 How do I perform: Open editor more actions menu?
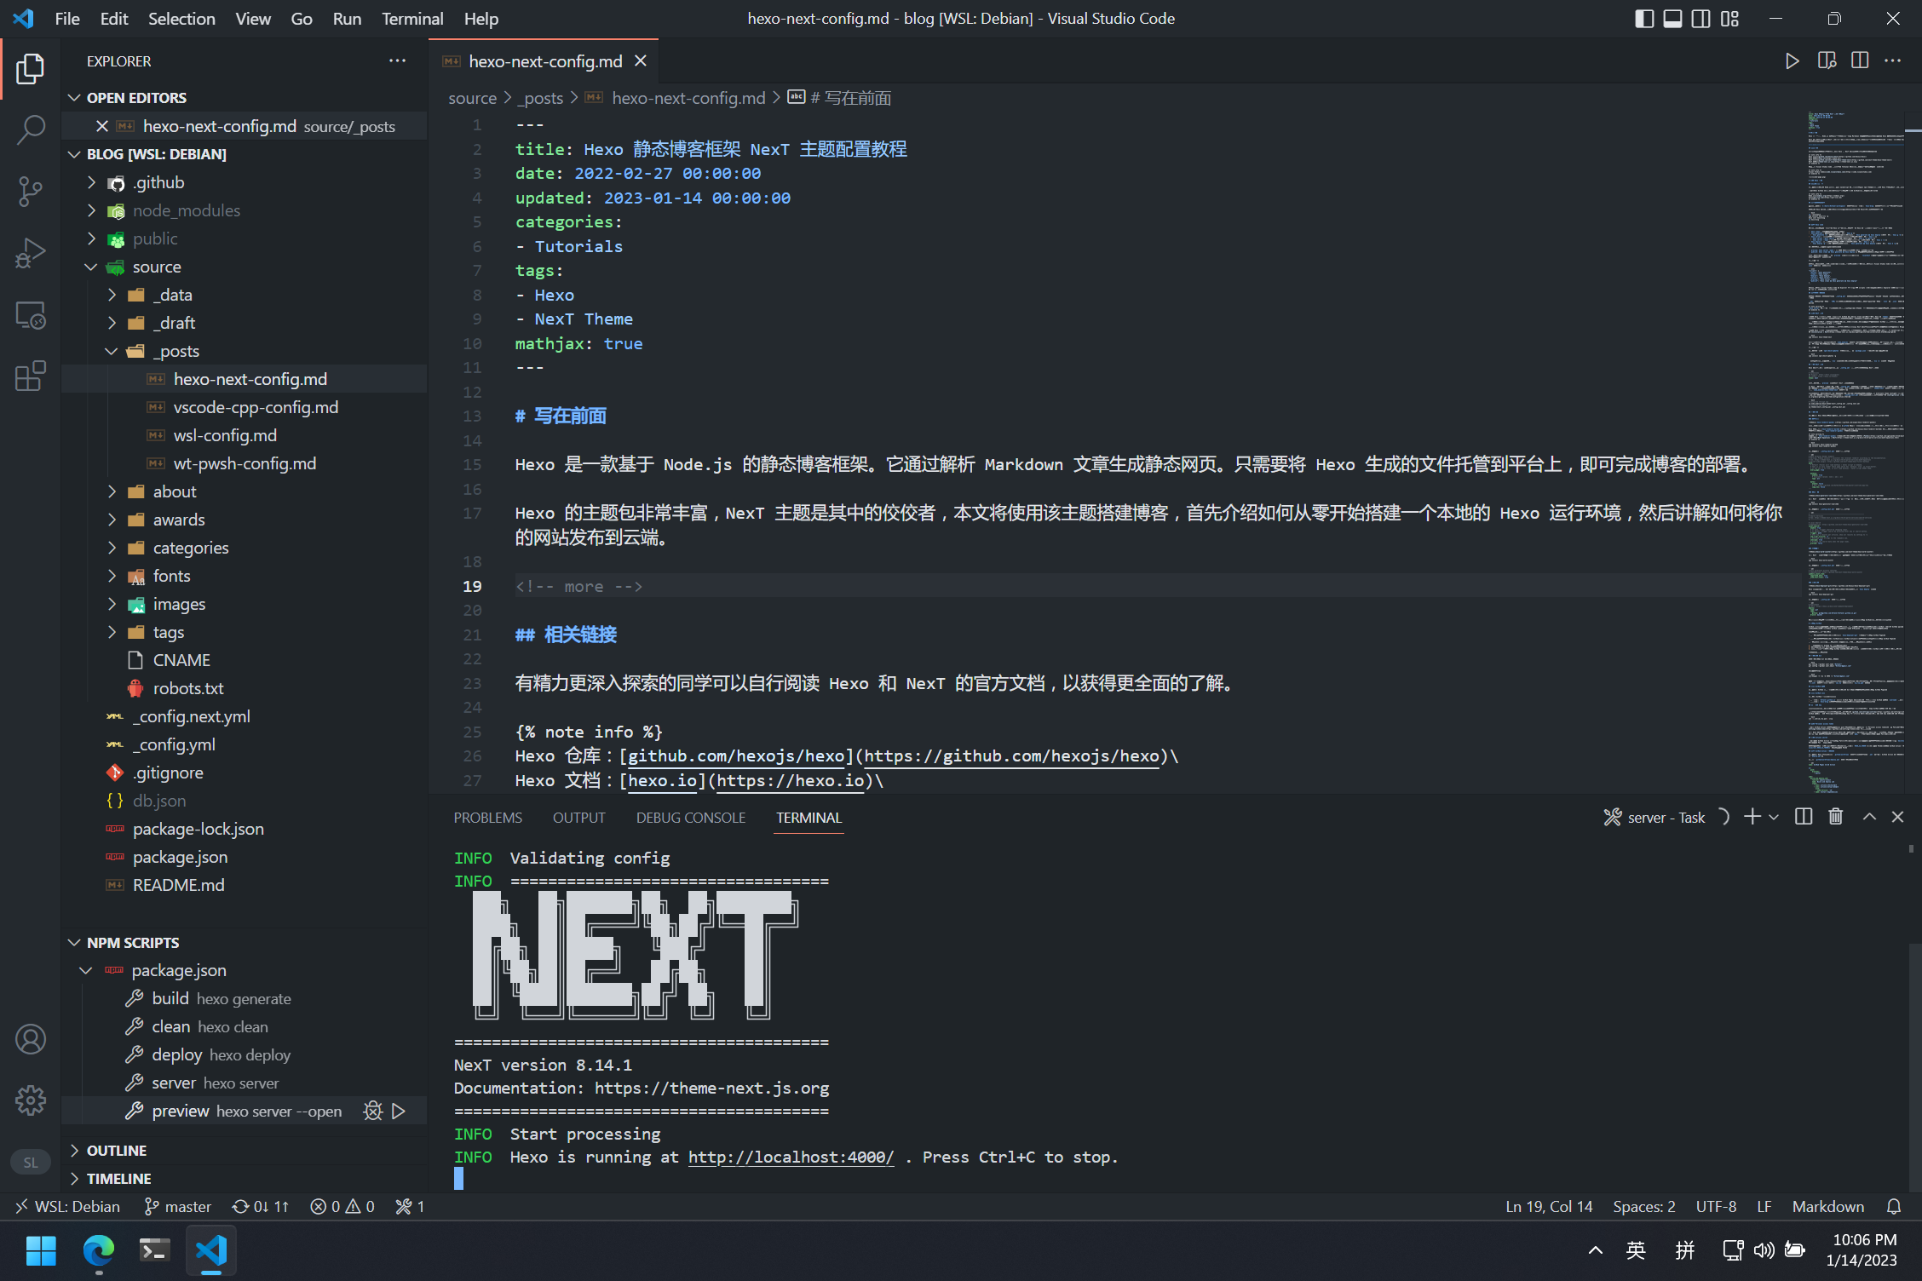click(1892, 60)
